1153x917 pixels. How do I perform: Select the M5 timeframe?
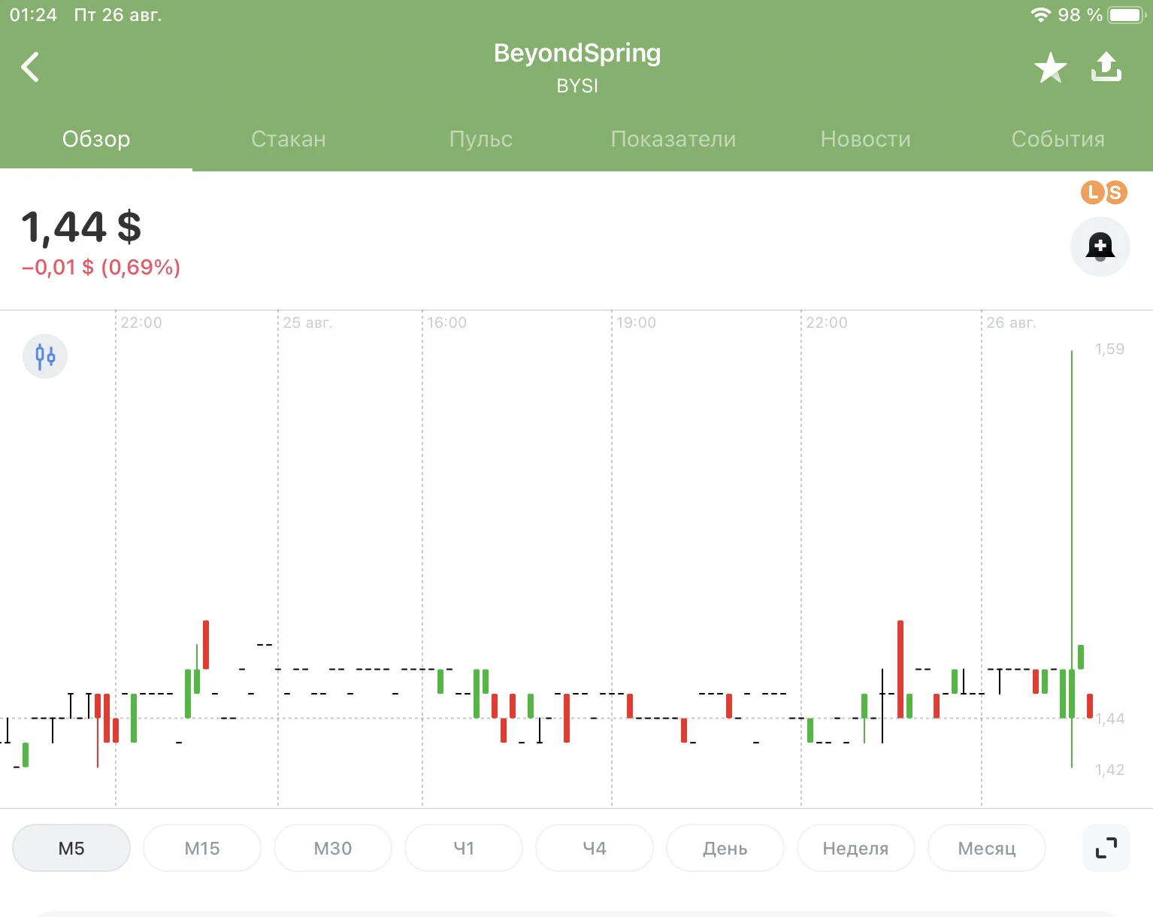[71, 848]
